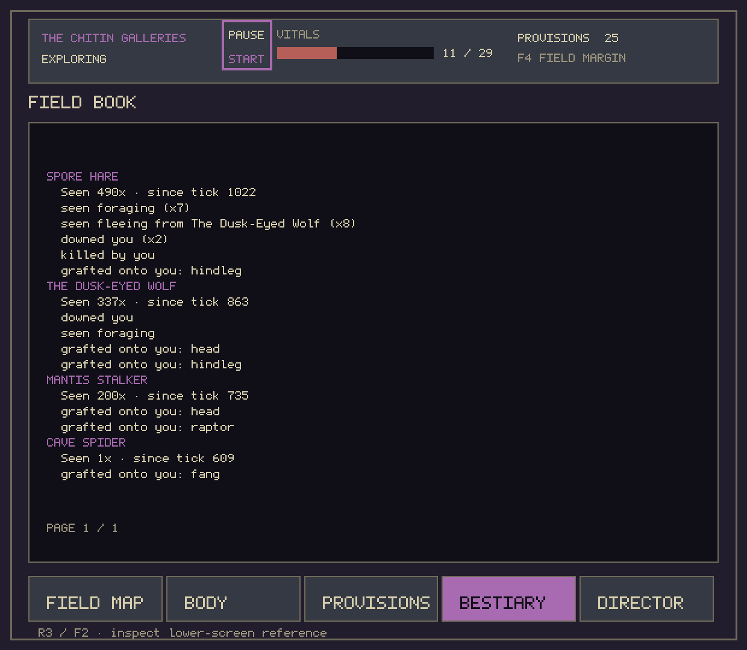The image size is (747, 650).
Task: Click the 'R3 / F2 inspect lower-screen reference' hint
Action: [x=183, y=633]
